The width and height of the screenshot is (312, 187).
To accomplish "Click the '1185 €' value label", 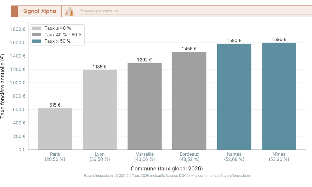I will pos(100,67).
